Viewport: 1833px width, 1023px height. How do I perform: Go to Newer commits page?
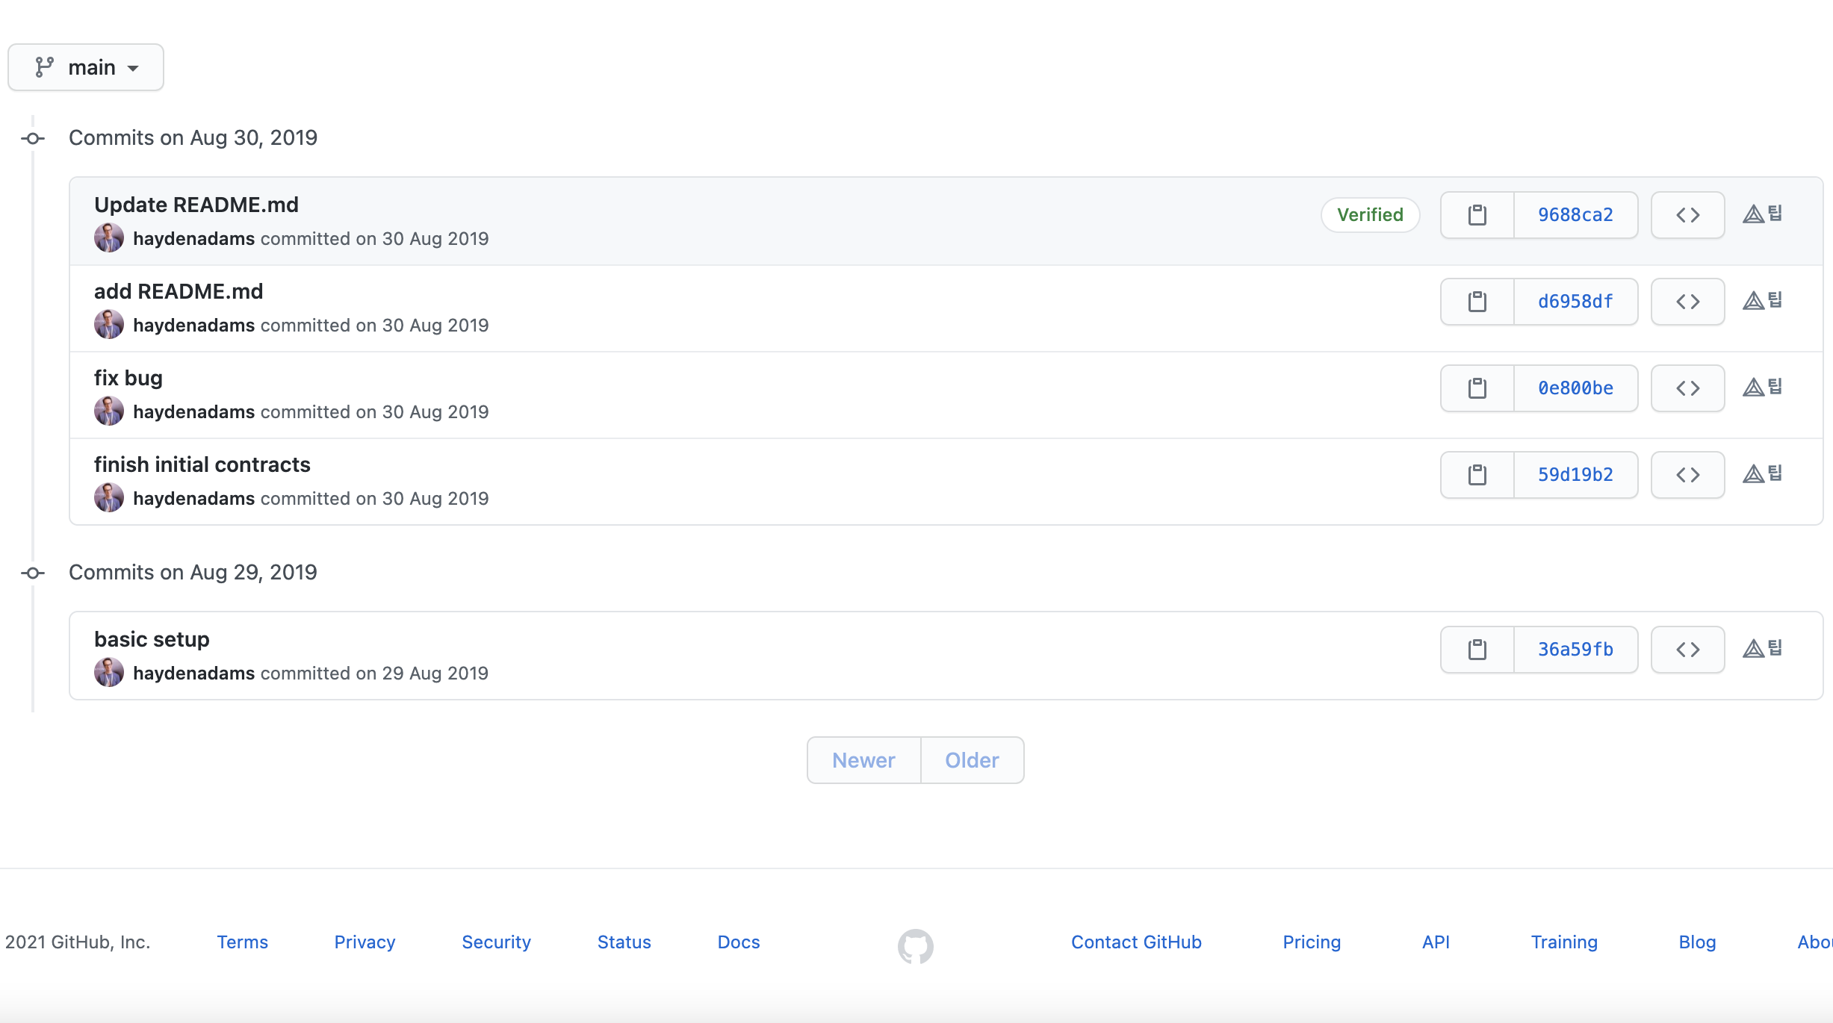(863, 760)
